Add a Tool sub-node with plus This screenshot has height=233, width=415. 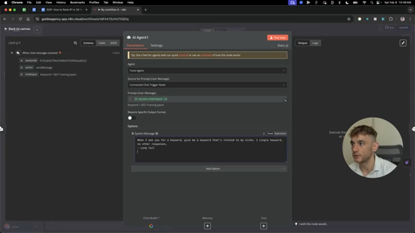point(264,226)
